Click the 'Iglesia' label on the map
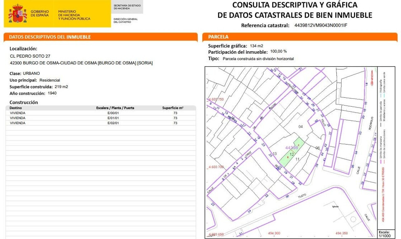 point(335,207)
